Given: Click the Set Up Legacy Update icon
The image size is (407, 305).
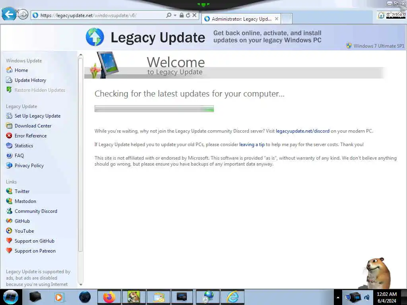Looking at the screenshot, I should pos(9,116).
